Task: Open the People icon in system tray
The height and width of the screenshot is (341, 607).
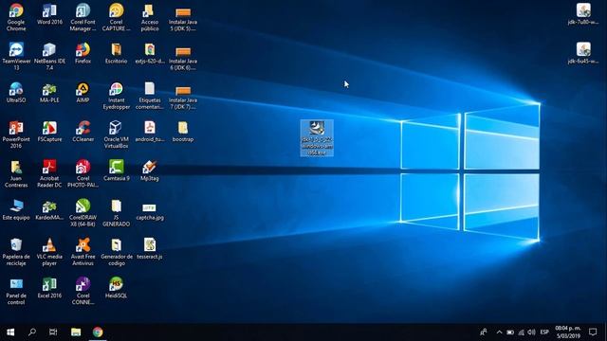Action: pyautogui.click(x=484, y=332)
